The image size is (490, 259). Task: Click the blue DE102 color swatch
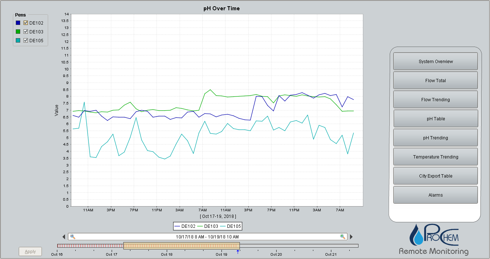tap(18, 23)
